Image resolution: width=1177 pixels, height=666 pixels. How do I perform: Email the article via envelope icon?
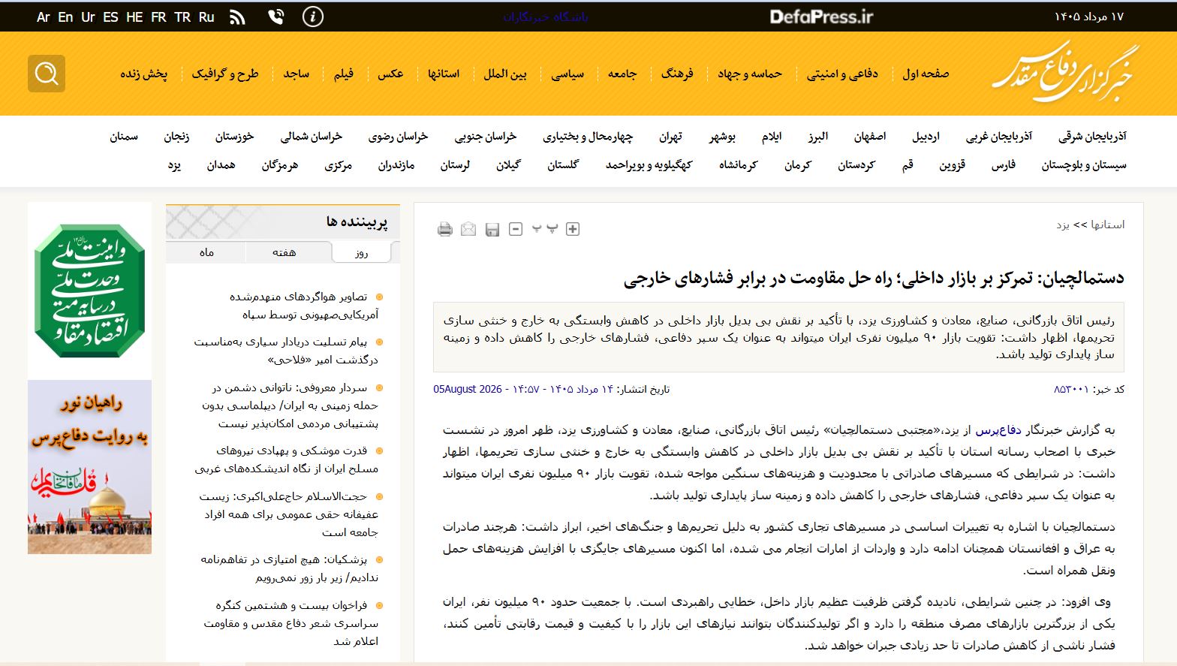point(468,229)
